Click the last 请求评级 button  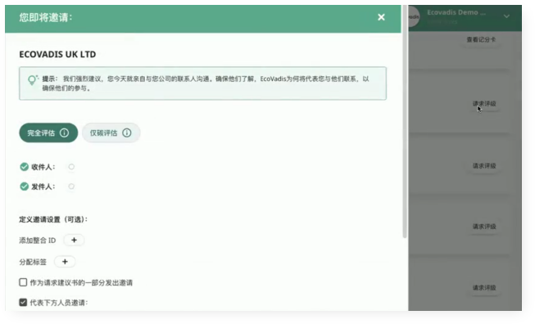tap(484, 287)
